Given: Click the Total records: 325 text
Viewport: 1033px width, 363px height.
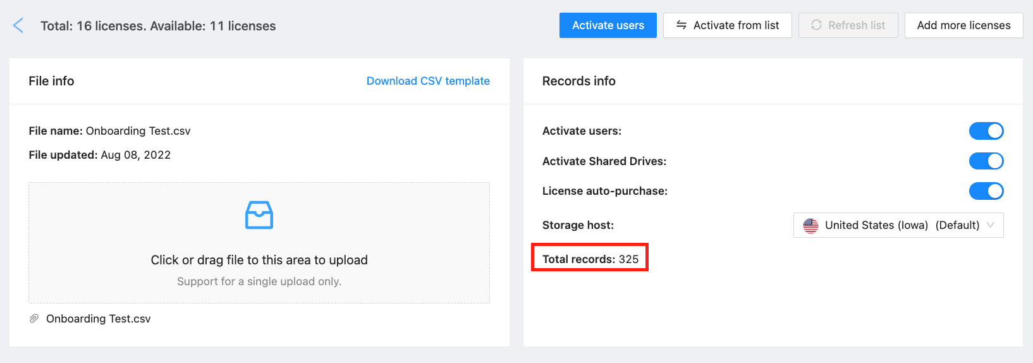Looking at the screenshot, I should coord(590,259).
